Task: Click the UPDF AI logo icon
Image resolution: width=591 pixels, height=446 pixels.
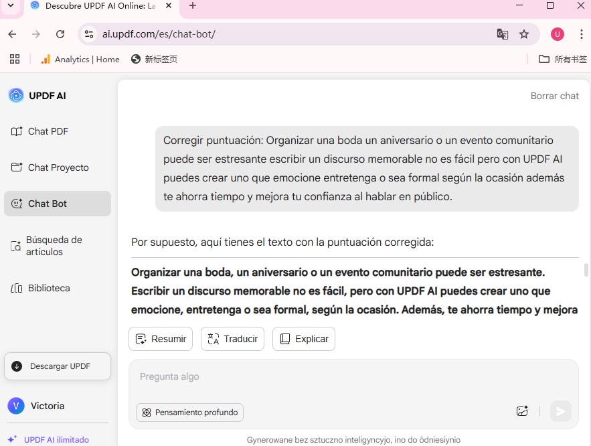Action: point(16,95)
